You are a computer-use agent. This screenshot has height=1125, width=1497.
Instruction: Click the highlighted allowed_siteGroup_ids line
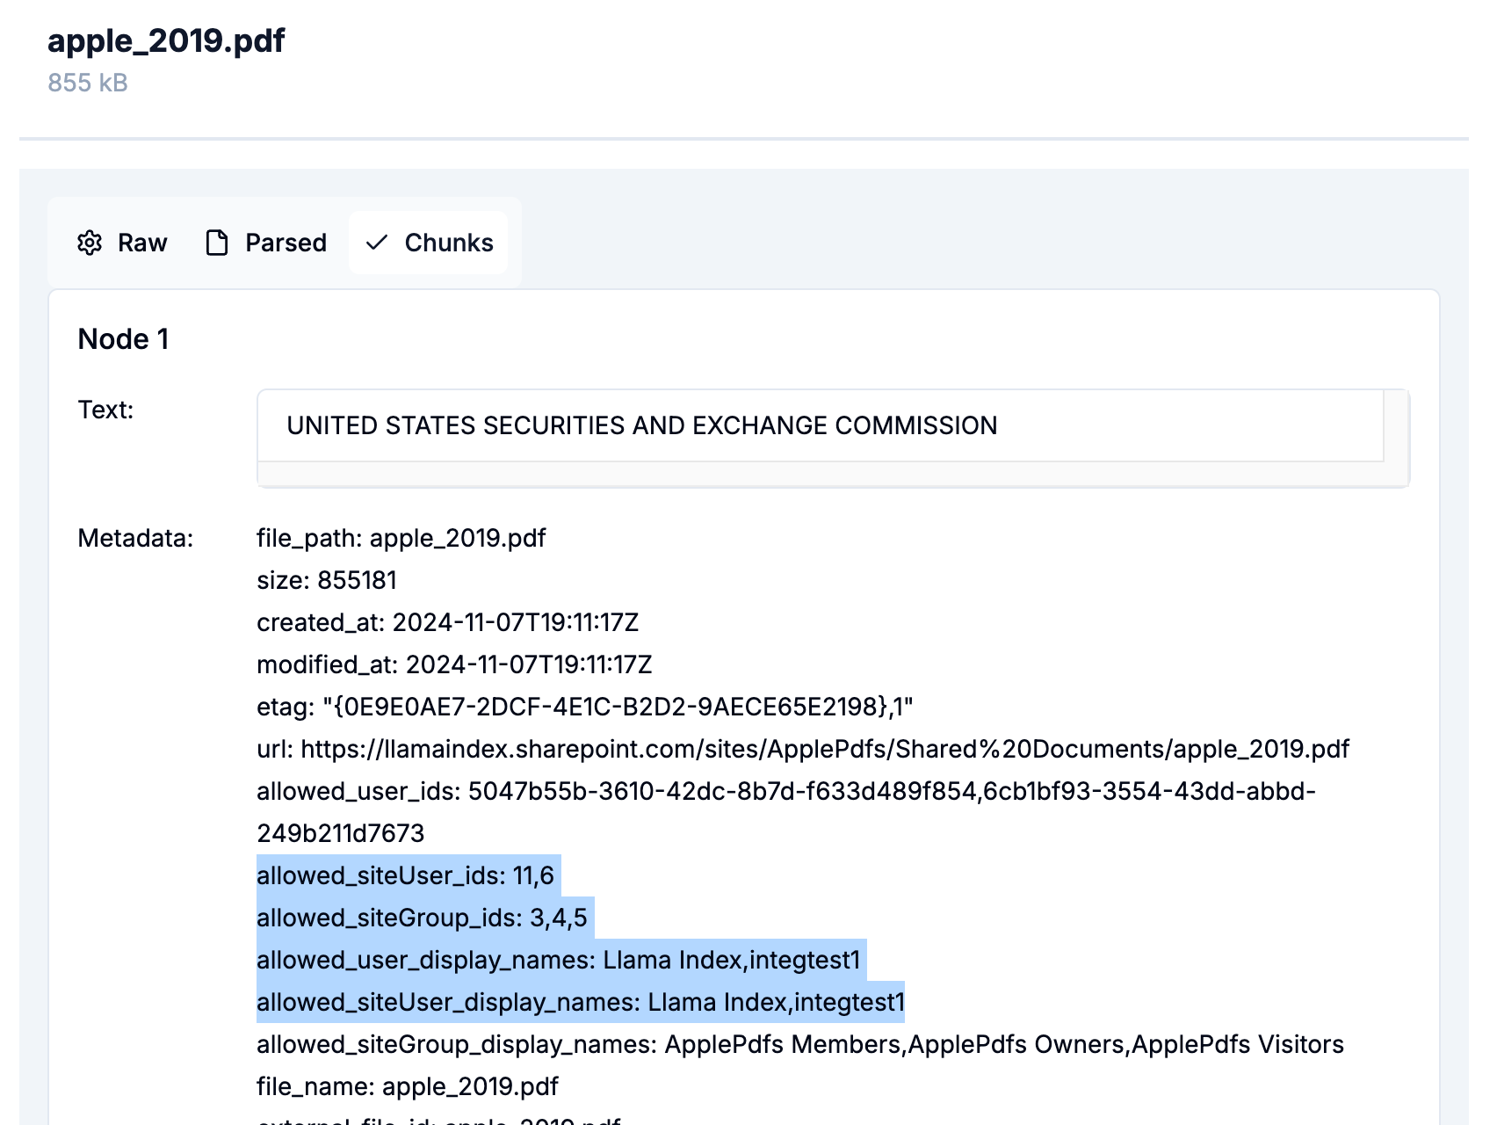point(422,918)
